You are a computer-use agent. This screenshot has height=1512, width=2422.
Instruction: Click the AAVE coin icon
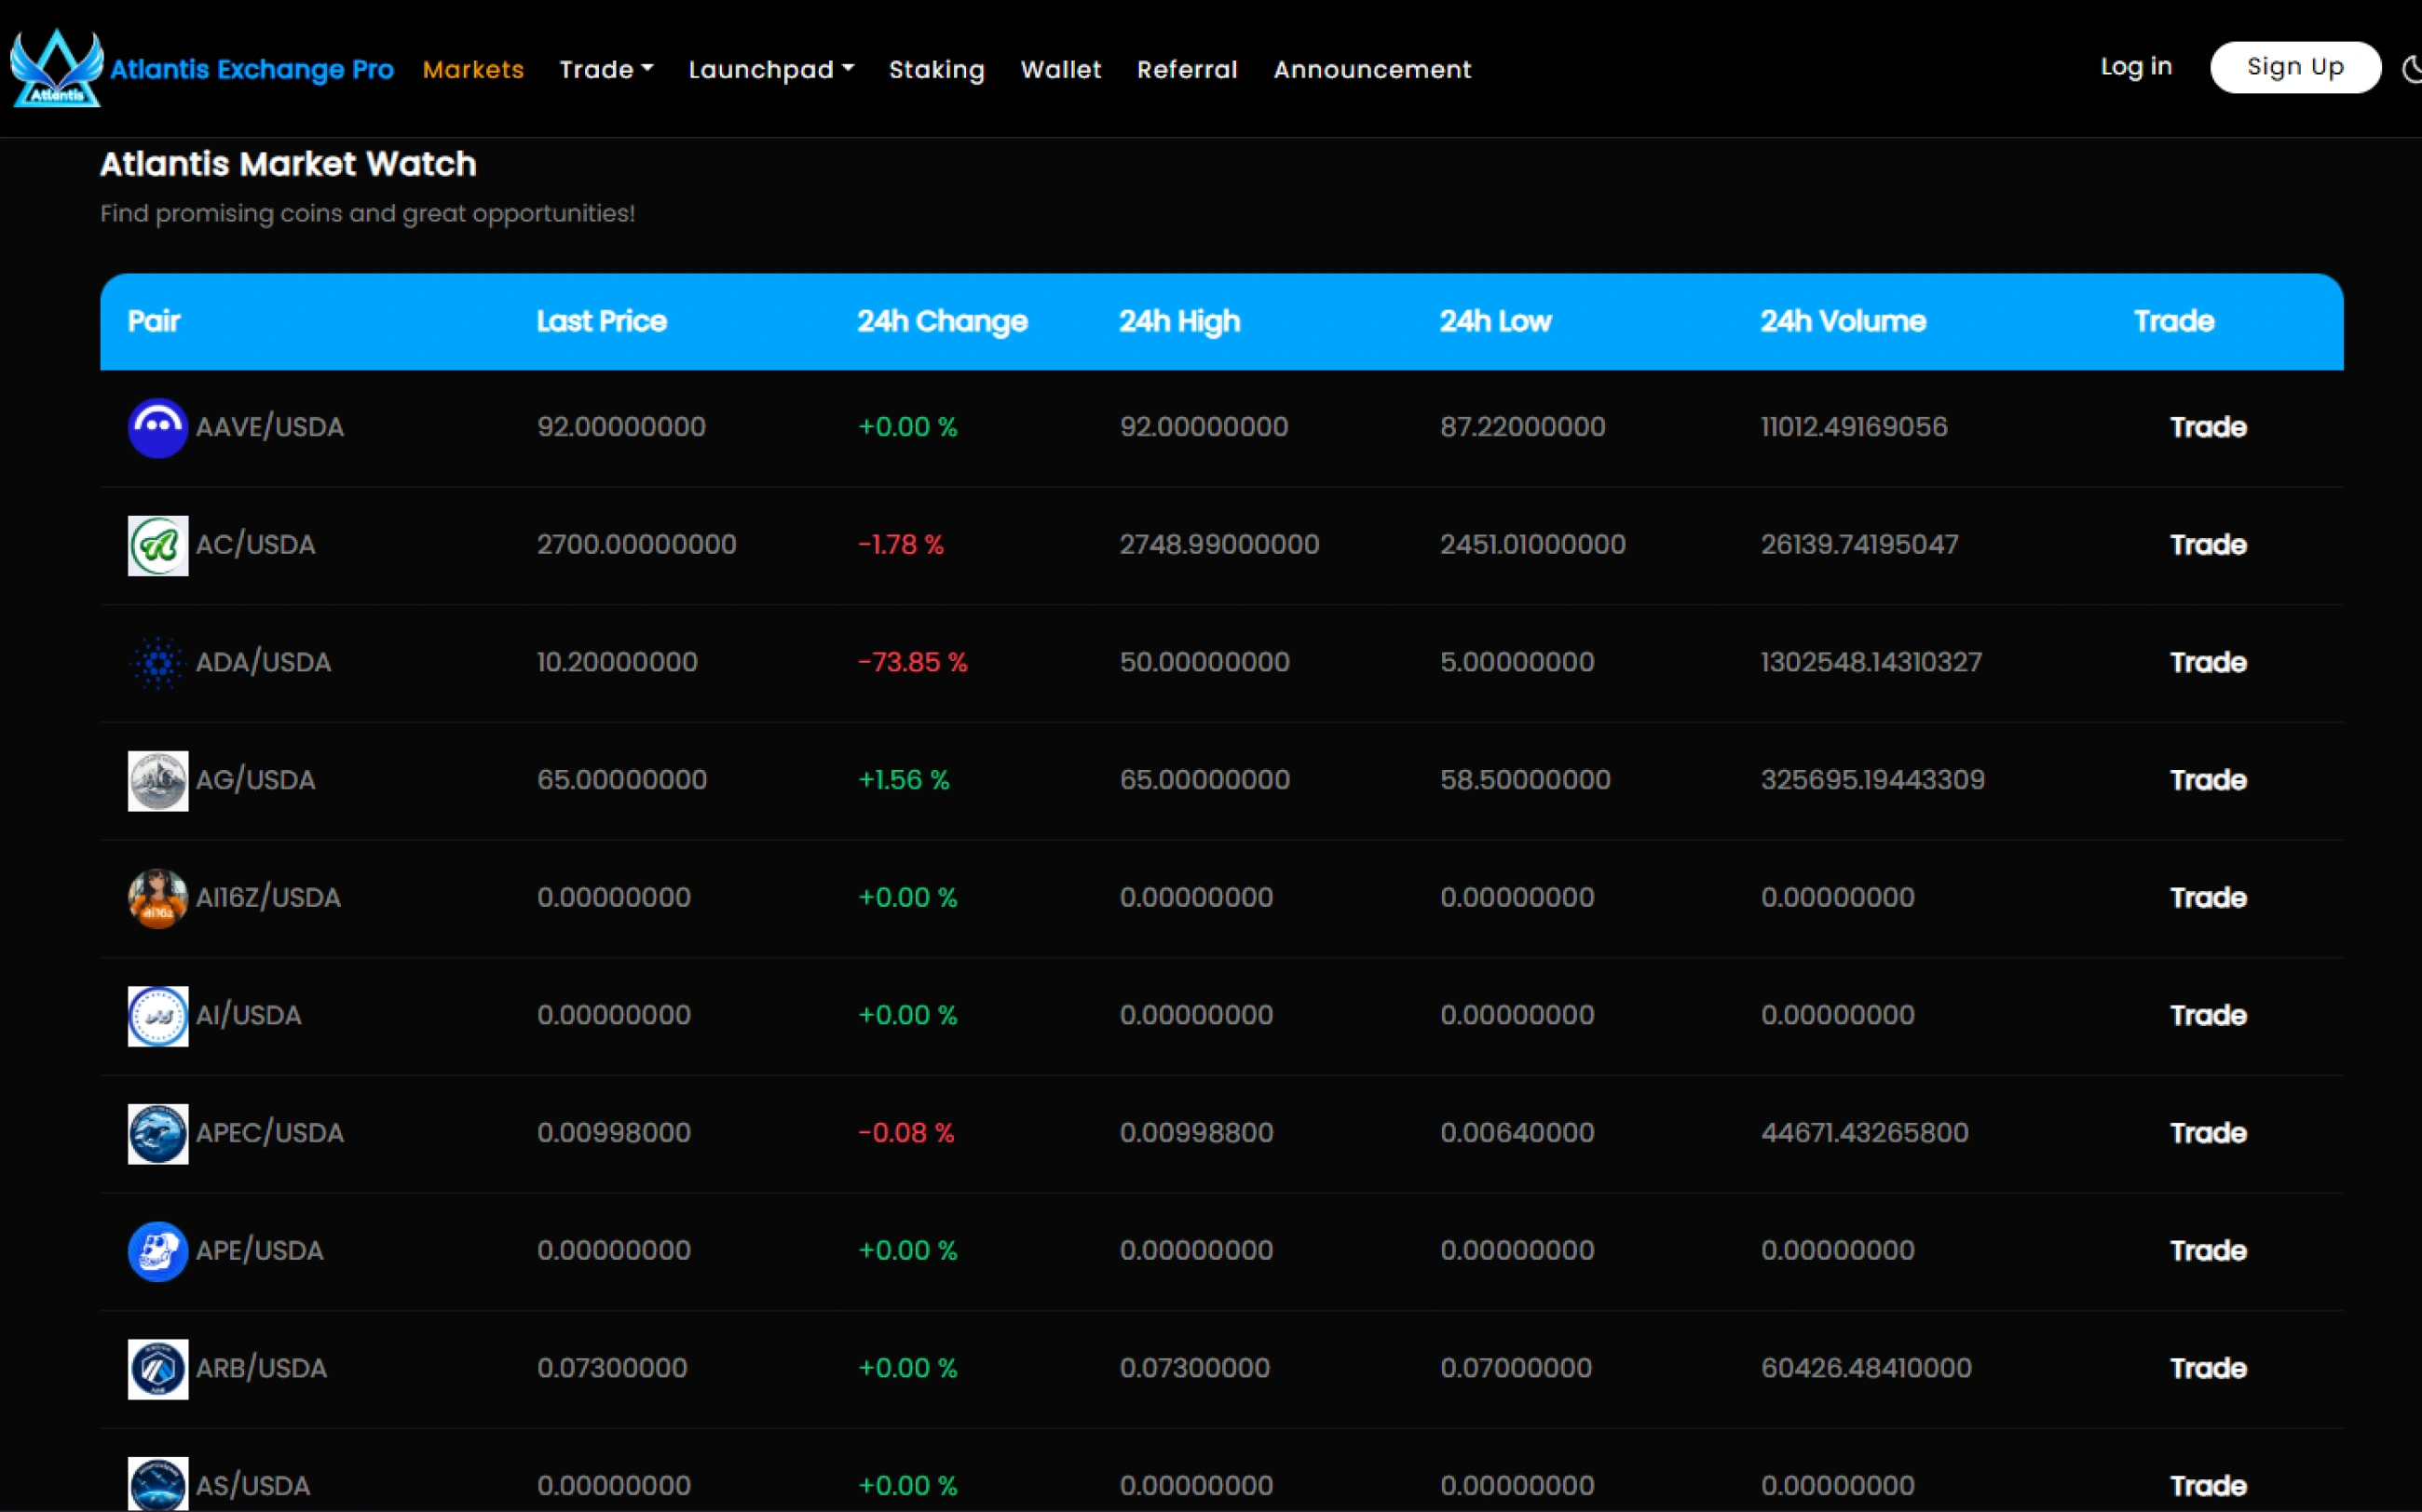pos(158,428)
